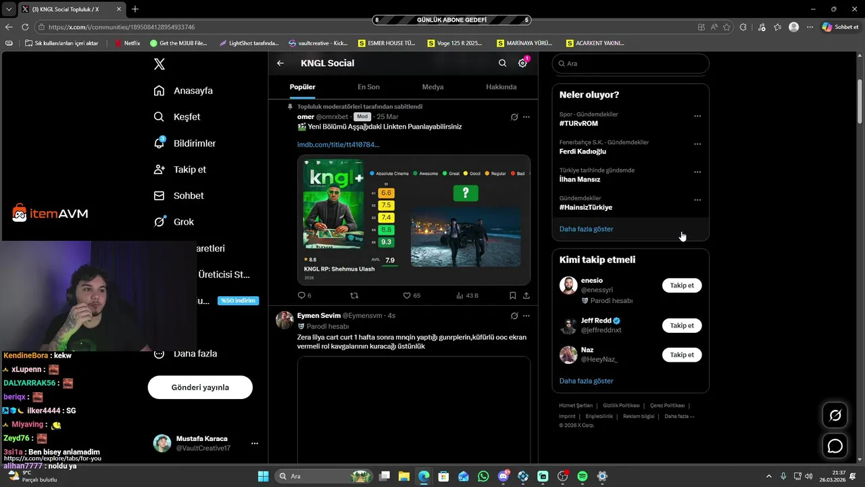865x487 pixels.
Task: Click Grok icon on omer's post
Action: (514, 117)
